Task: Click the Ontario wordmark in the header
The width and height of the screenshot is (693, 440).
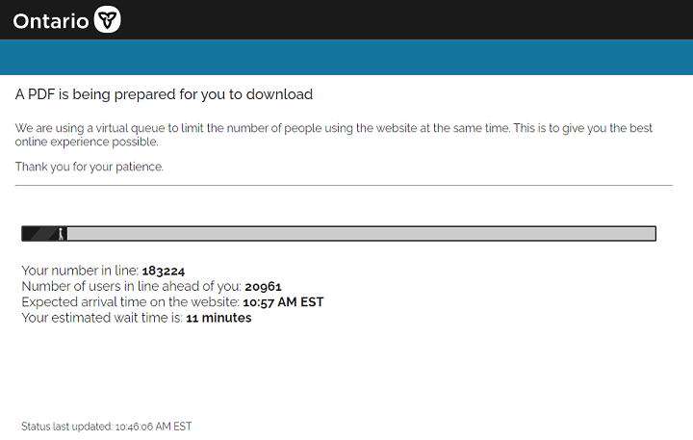Action: (51, 20)
